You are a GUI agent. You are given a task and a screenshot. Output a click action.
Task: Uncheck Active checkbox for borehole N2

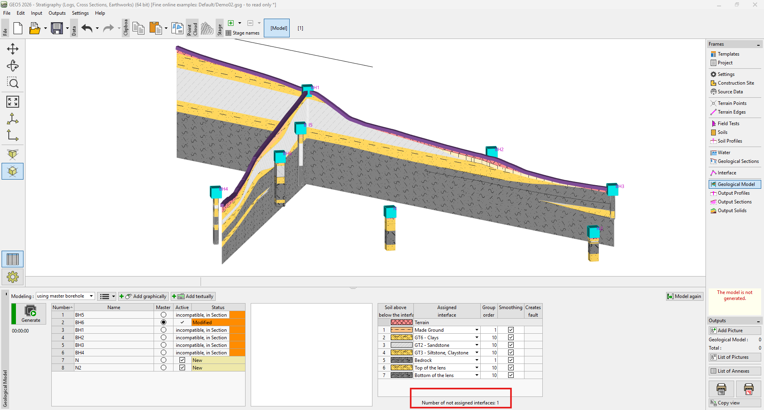[x=182, y=368]
